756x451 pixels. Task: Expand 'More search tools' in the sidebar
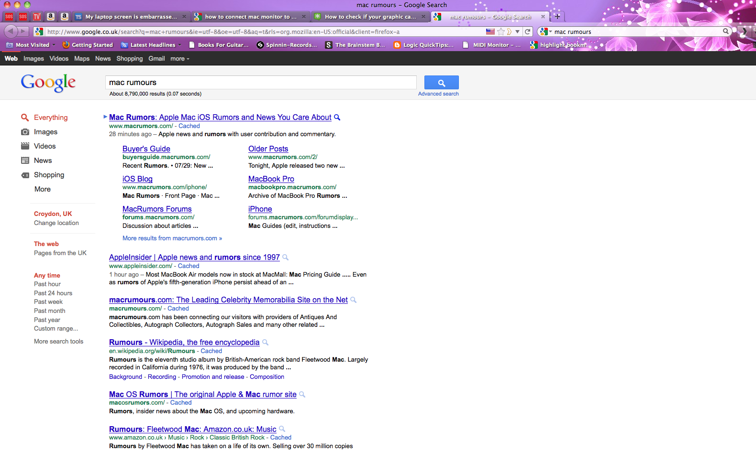58,342
